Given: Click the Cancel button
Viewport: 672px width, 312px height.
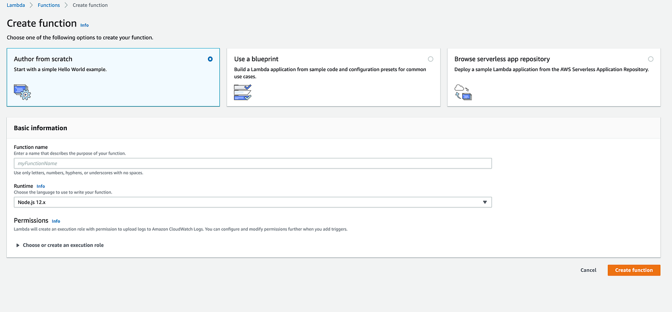Looking at the screenshot, I should [x=588, y=270].
